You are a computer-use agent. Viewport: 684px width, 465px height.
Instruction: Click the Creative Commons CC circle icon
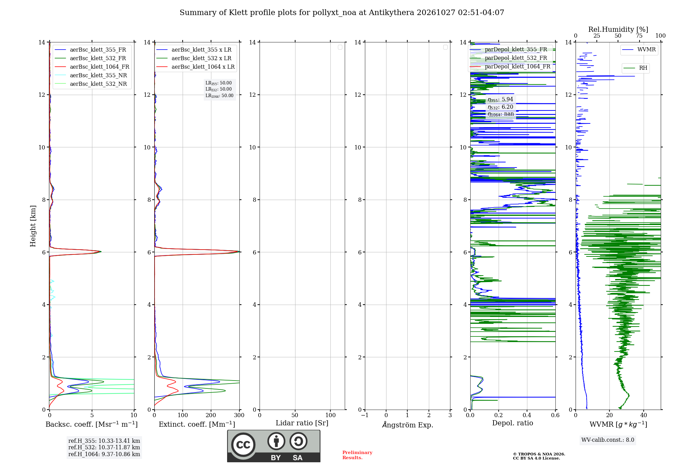[243, 444]
